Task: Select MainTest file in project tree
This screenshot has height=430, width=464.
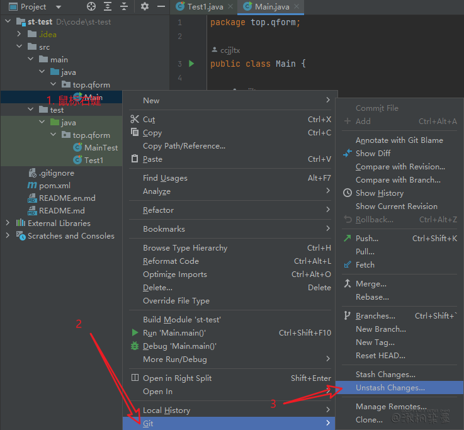Action: (x=101, y=147)
